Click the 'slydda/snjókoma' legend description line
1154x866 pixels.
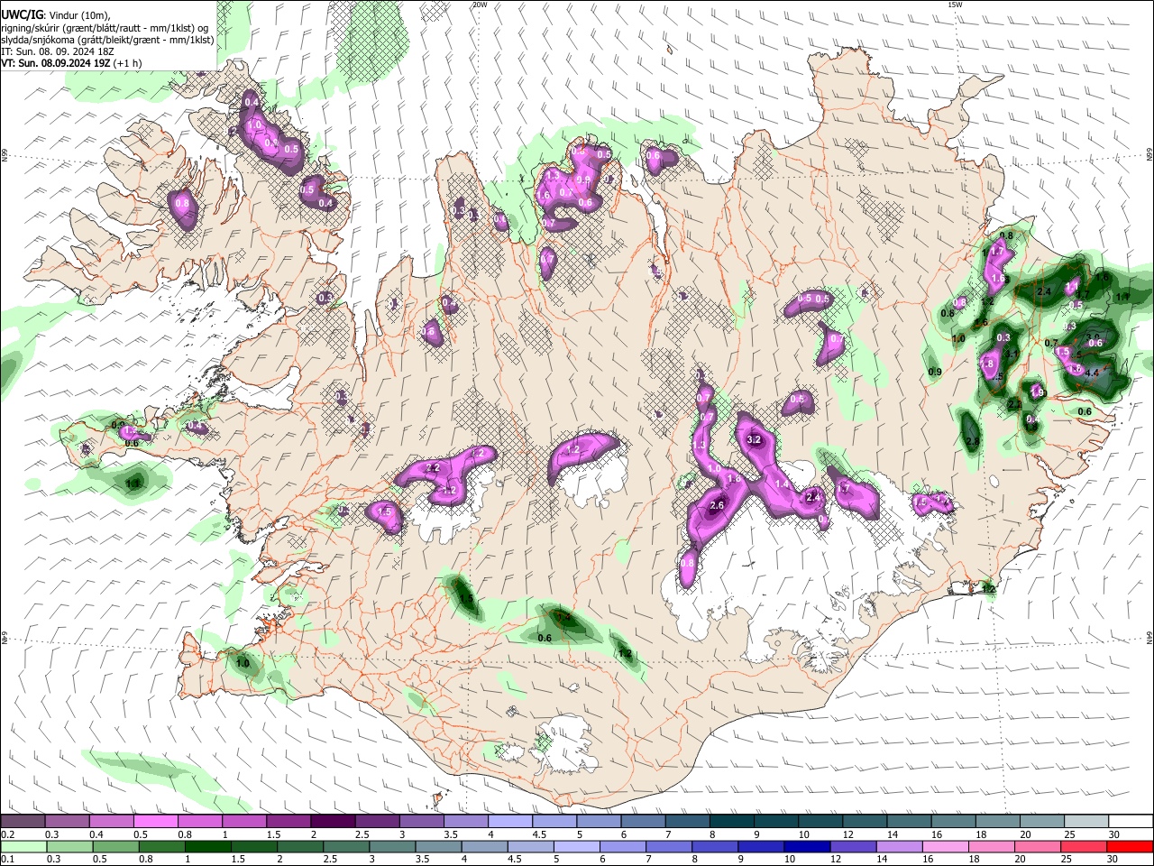pyautogui.click(x=107, y=40)
